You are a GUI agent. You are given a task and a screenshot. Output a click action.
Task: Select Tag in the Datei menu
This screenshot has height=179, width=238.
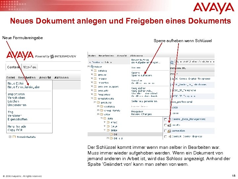[x=11, y=112]
